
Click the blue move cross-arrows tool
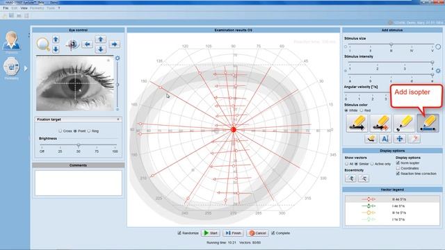[400, 139]
